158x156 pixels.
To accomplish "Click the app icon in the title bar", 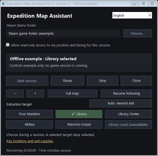I will (x=3, y=4).
